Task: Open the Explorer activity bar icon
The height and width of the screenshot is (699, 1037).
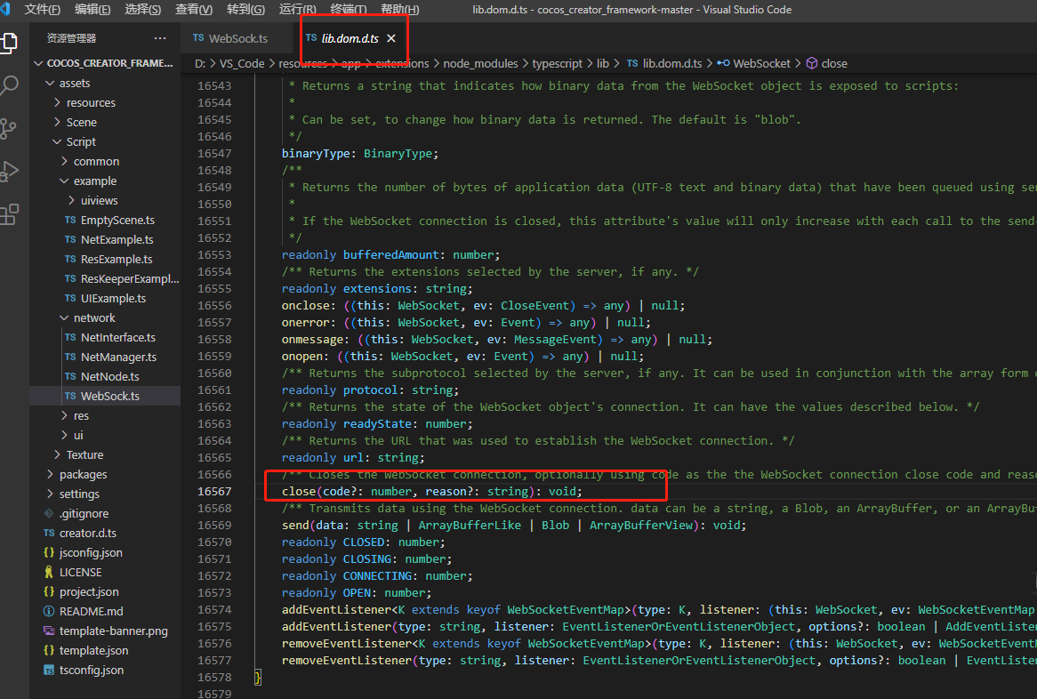Action: coord(9,43)
